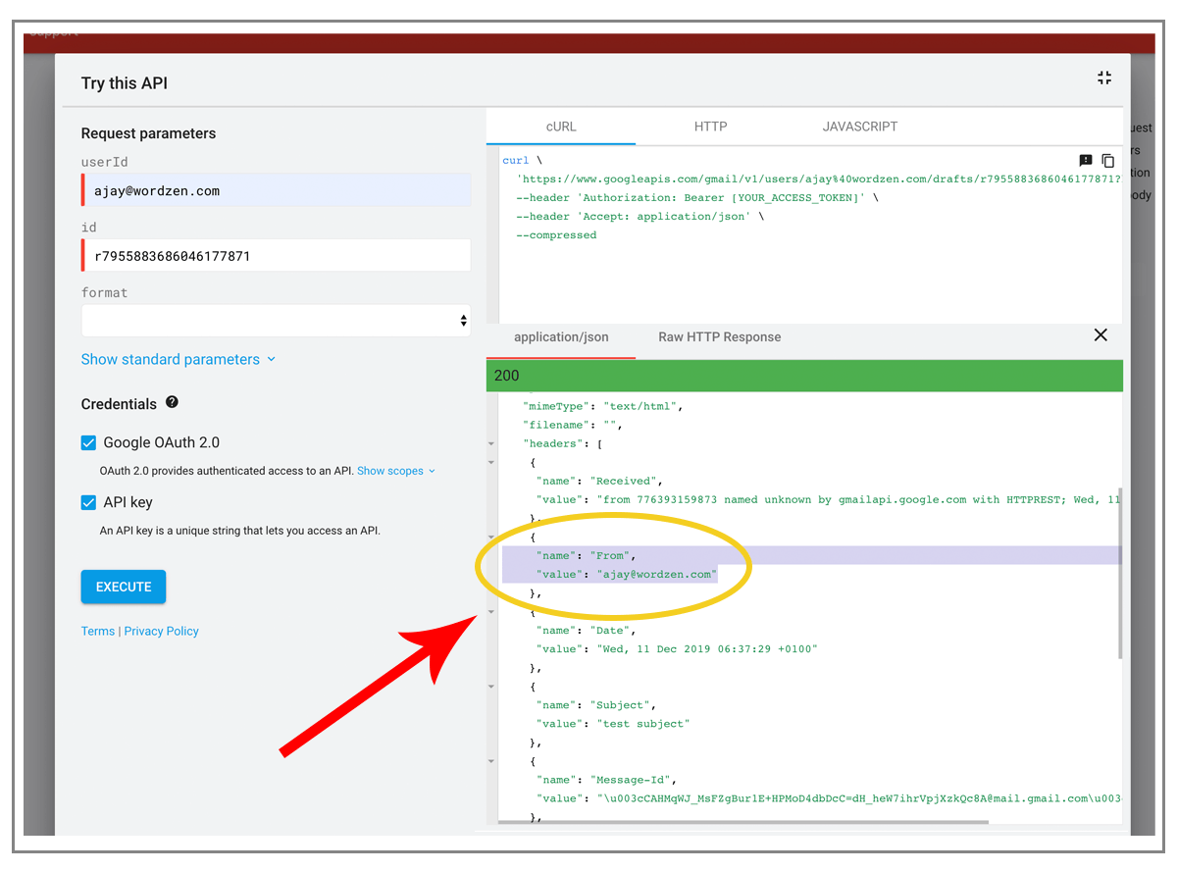The width and height of the screenshot is (1177, 871).
Task: Copy the cURL code snippet
Action: tap(1108, 160)
